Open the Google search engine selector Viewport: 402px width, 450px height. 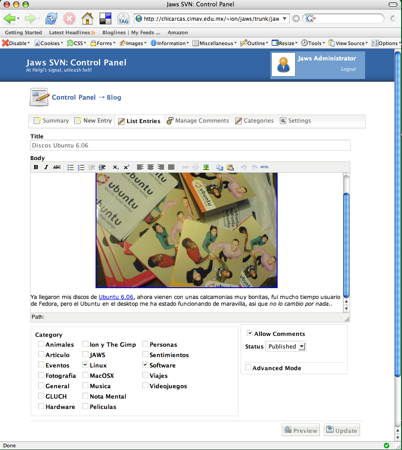[x=311, y=18]
